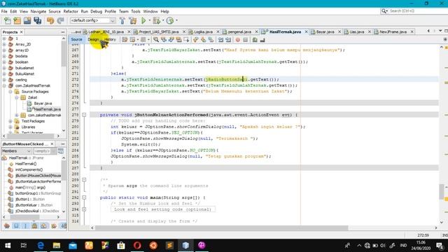
Task: Click the Shift Line Left editor icon
Action: [x=220, y=40]
